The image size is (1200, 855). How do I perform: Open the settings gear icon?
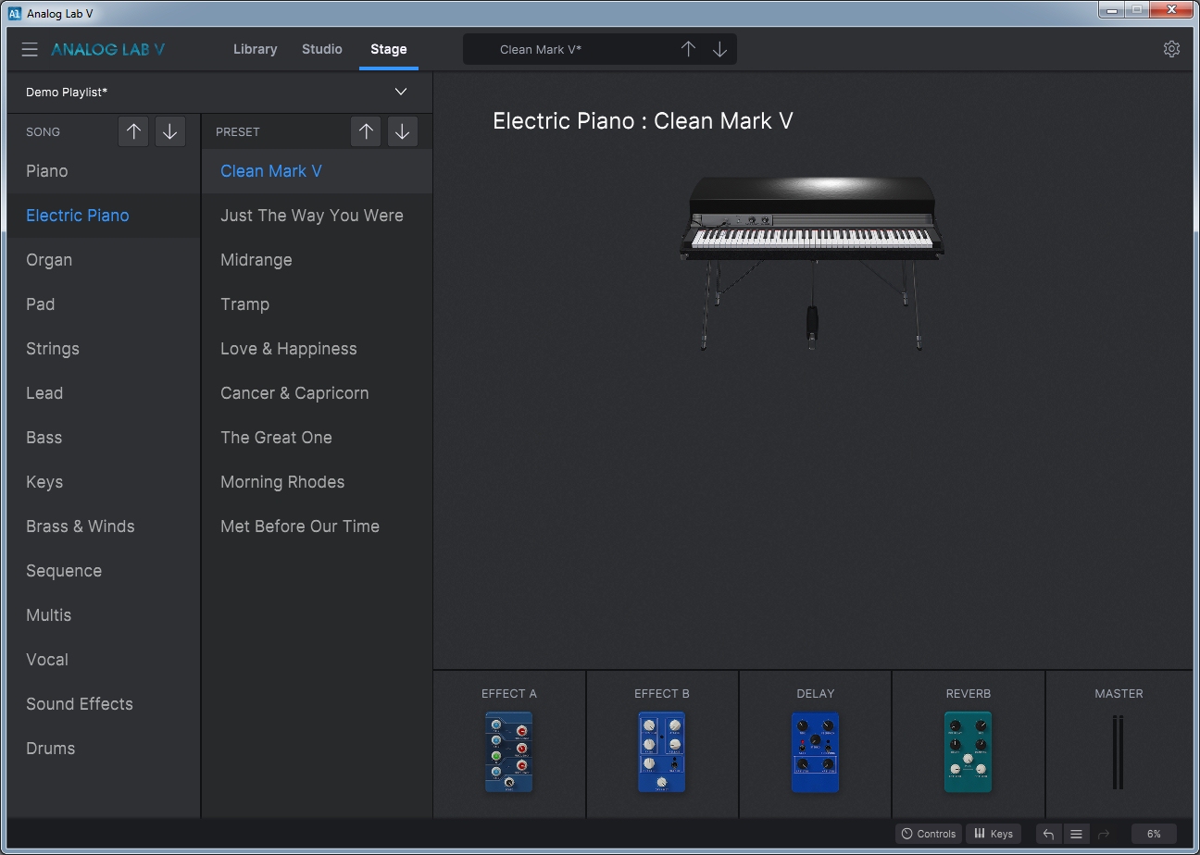pyautogui.click(x=1171, y=49)
